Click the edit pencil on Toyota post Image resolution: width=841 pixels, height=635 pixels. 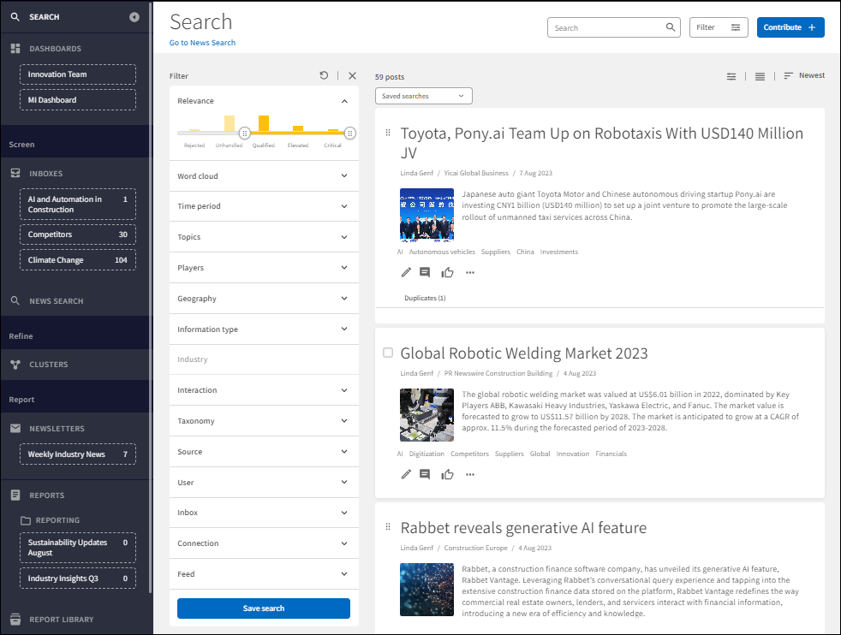coord(406,273)
